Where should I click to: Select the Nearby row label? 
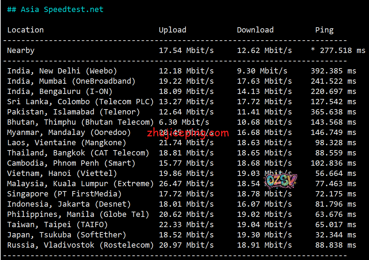click(x=21, y=51)
